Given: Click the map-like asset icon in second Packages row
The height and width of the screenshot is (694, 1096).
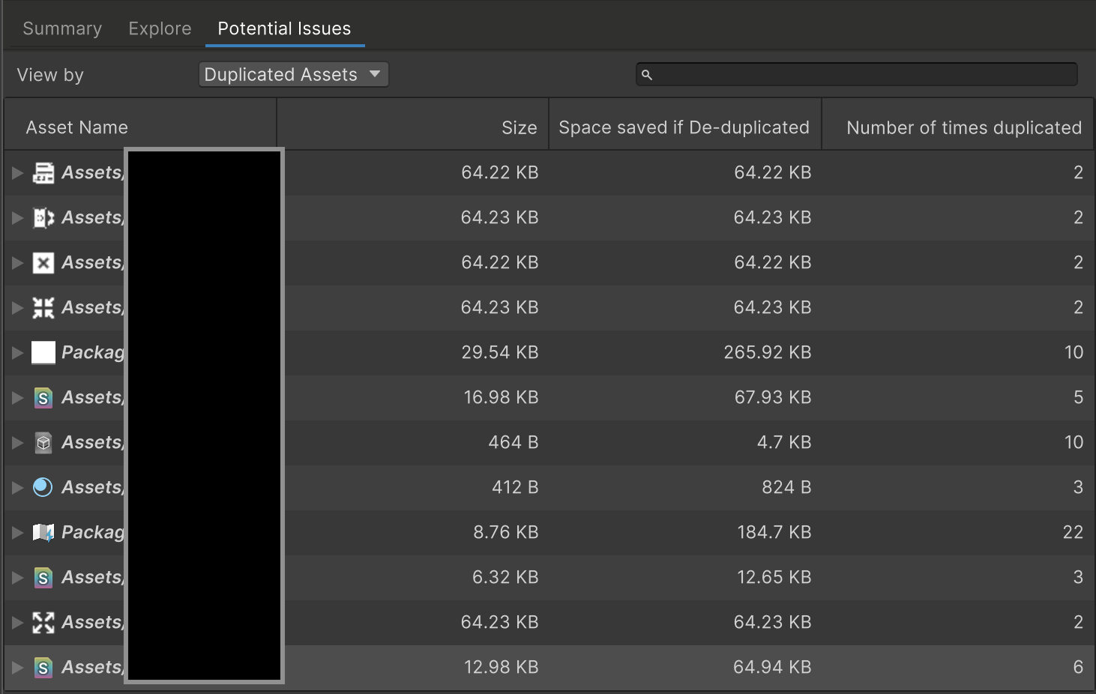Looking at the screenshot, I should (43, 532).
